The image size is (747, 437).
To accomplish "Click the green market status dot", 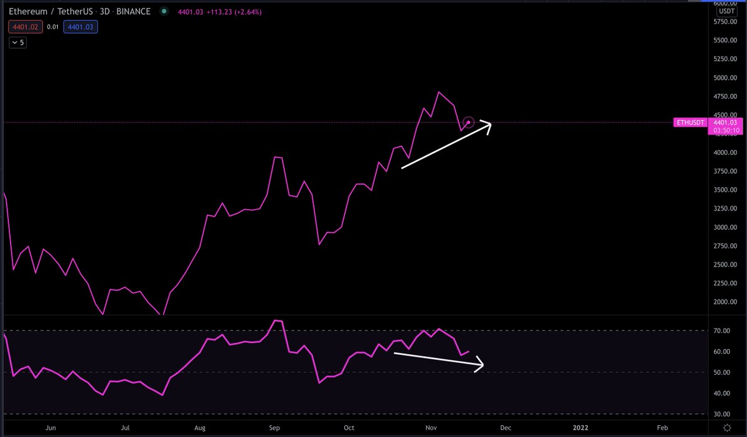I will (164, 11).
